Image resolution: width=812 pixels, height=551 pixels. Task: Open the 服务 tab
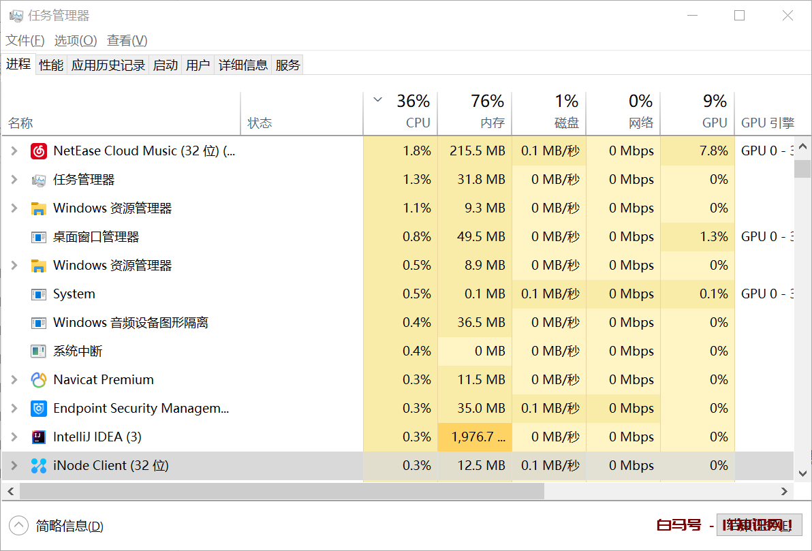tap(287, 63)
